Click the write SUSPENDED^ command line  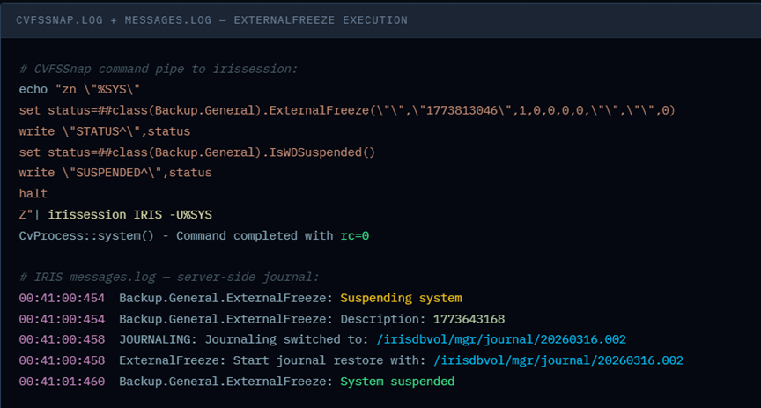[115, 172]
